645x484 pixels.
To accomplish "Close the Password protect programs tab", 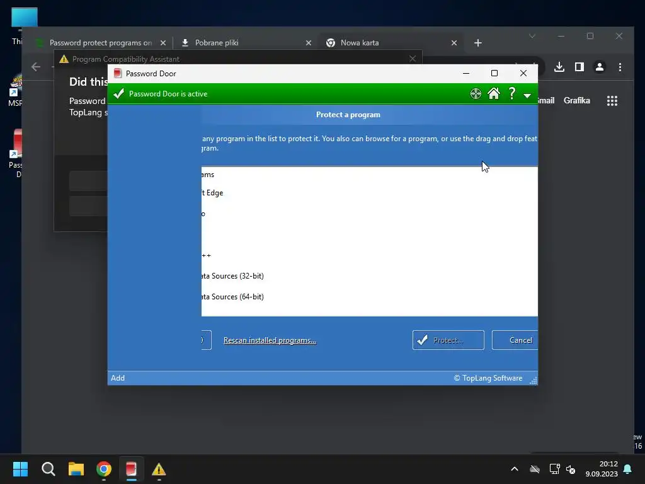I will tap(163, 43).
